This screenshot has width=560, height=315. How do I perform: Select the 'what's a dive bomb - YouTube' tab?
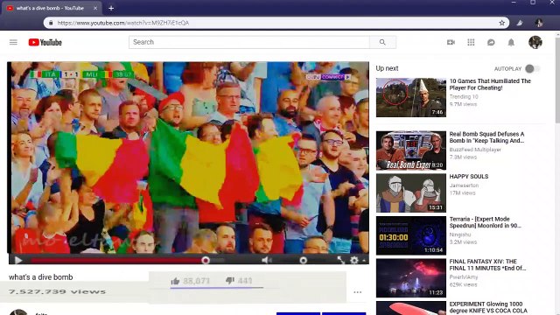(51, 8)
